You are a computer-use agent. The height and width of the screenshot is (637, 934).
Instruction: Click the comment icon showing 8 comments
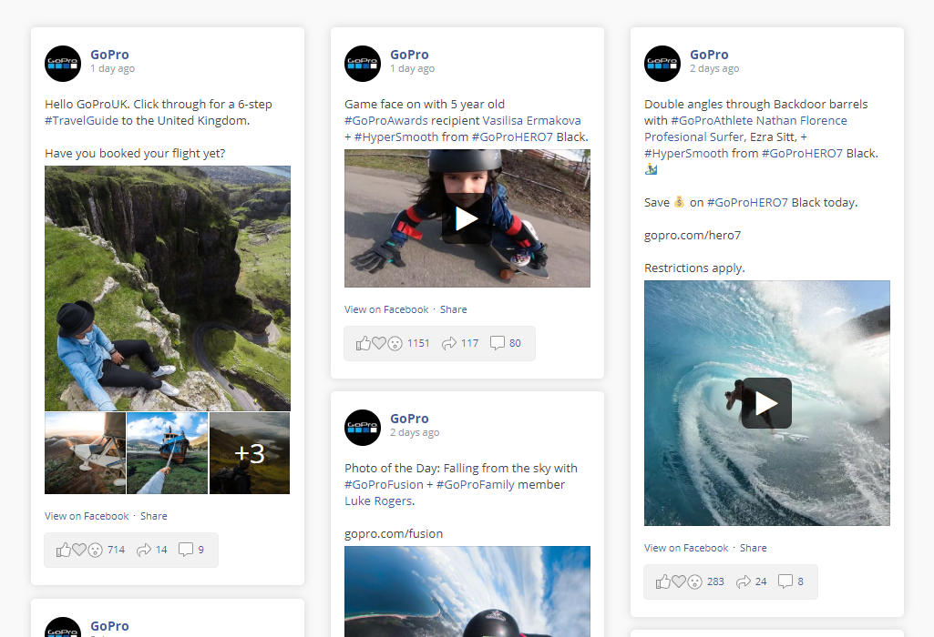785,581
